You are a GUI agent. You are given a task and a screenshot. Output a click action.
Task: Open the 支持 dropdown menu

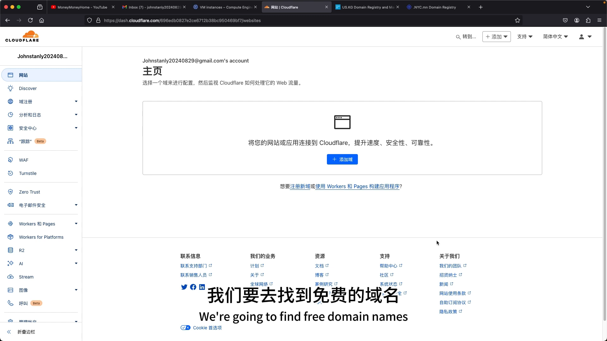pyautogui.click(x=525, y=37)
